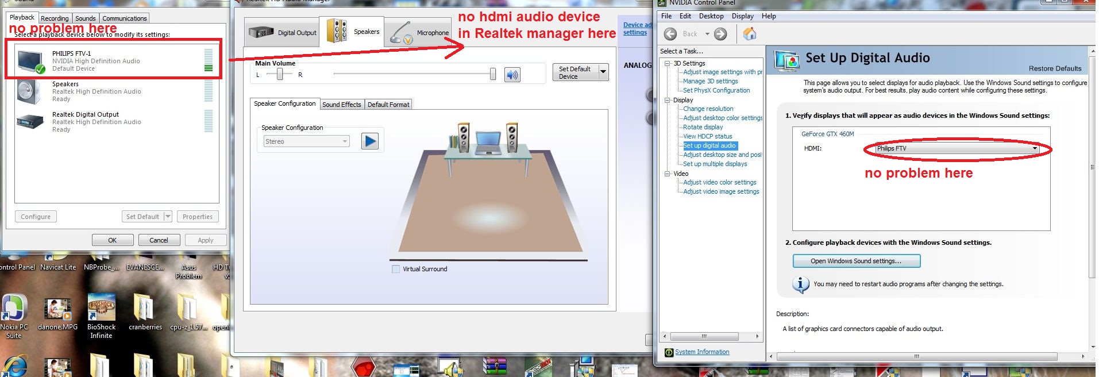Collapse the 3D Settings tree node
Screen dimensions: 1099x377
[x=667, y=63]
